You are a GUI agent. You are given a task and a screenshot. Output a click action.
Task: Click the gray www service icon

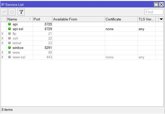(x=10, y=52)
